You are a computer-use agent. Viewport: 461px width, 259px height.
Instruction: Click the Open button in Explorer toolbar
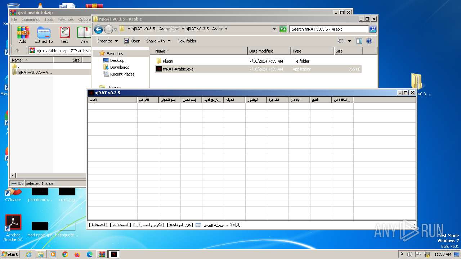click(x=132, y=41)
